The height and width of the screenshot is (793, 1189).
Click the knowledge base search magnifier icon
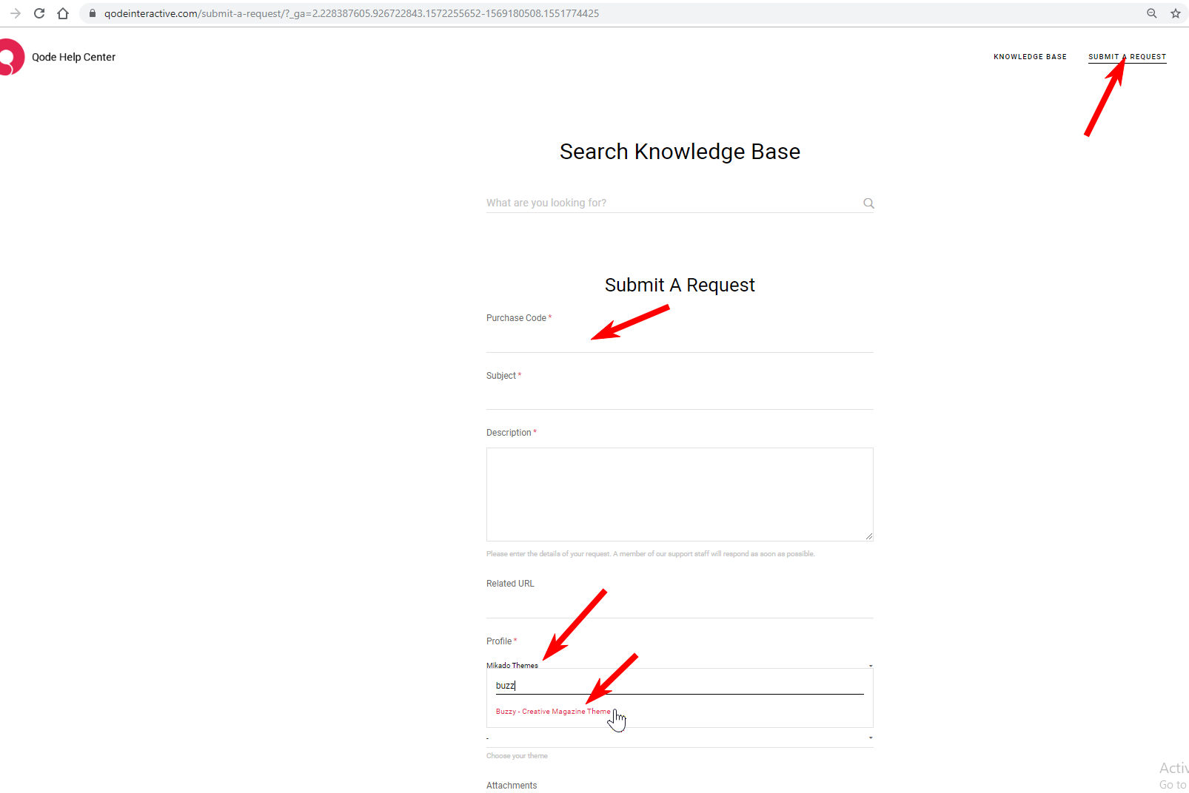click(x=868, y=203)
